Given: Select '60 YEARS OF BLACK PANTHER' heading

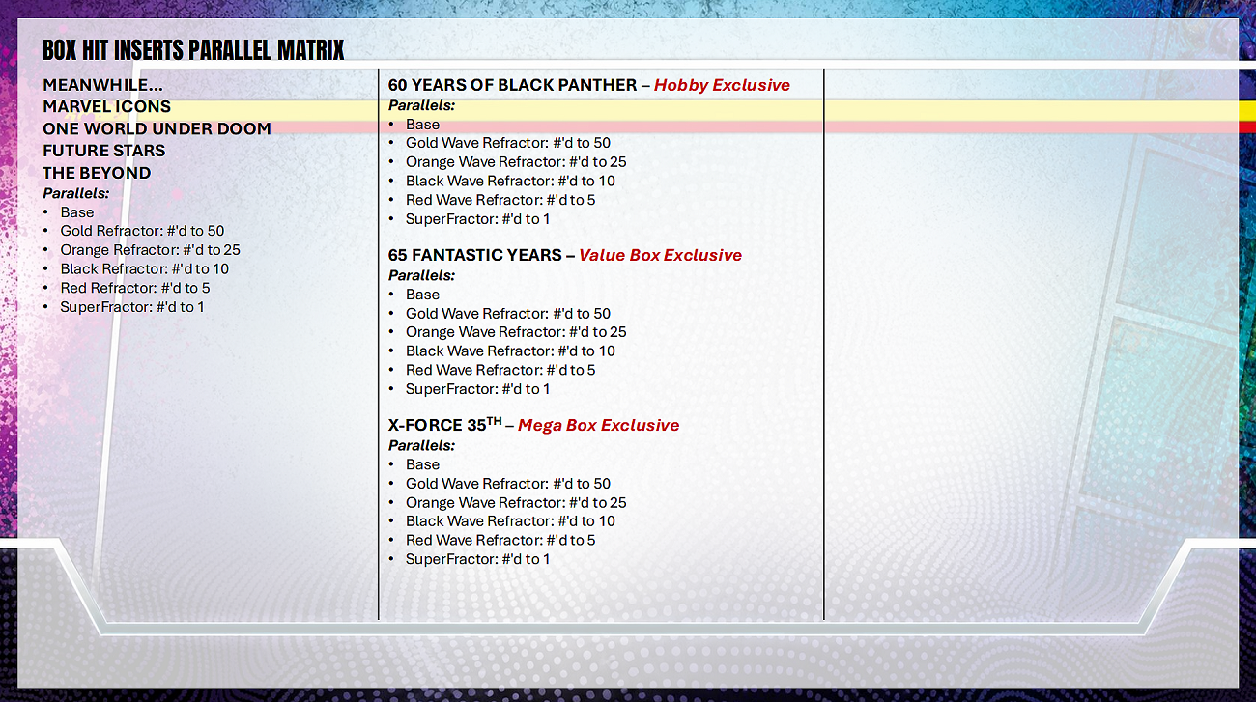Looking at the screenshot, I should (x=512, y=85).
